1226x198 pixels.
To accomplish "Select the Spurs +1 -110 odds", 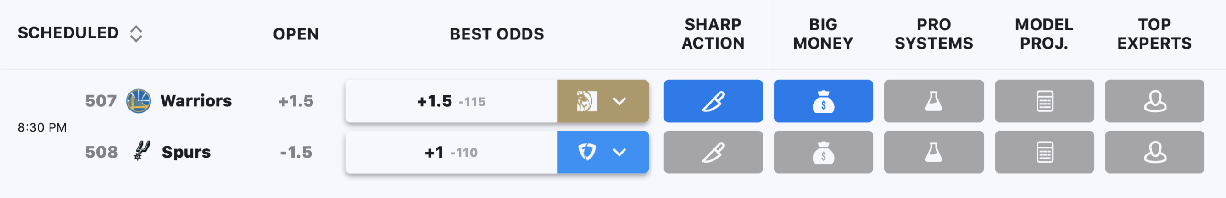I will pos(451,152).
